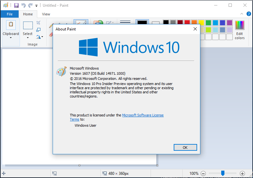Click the Brushes button in the ribbon
This screenshot has width=253, height=178.
[x=81, y=22]
